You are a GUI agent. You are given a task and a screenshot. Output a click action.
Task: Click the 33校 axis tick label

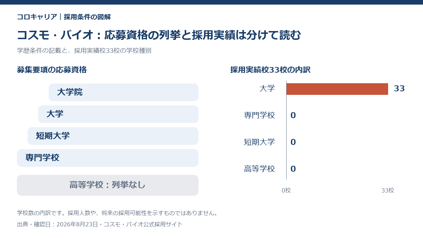388,190
